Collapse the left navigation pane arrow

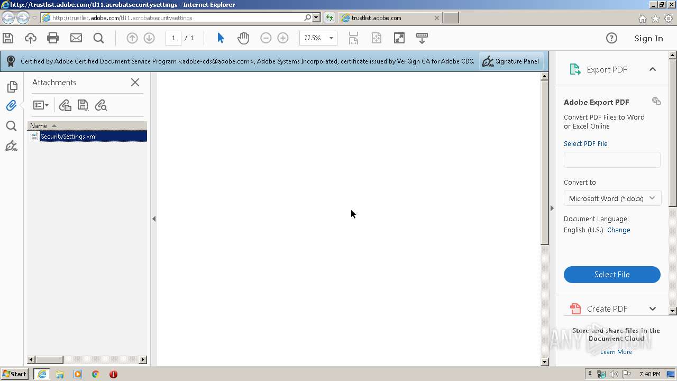pos(154,219)
